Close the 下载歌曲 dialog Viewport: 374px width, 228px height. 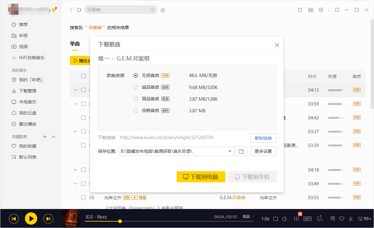point(277,45)
